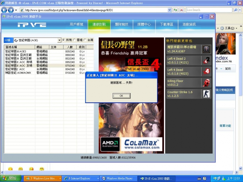This screenshot has width=243, height=182.
Task: Sort list by 區域名稱 column header
Action: tap(19, 47)
